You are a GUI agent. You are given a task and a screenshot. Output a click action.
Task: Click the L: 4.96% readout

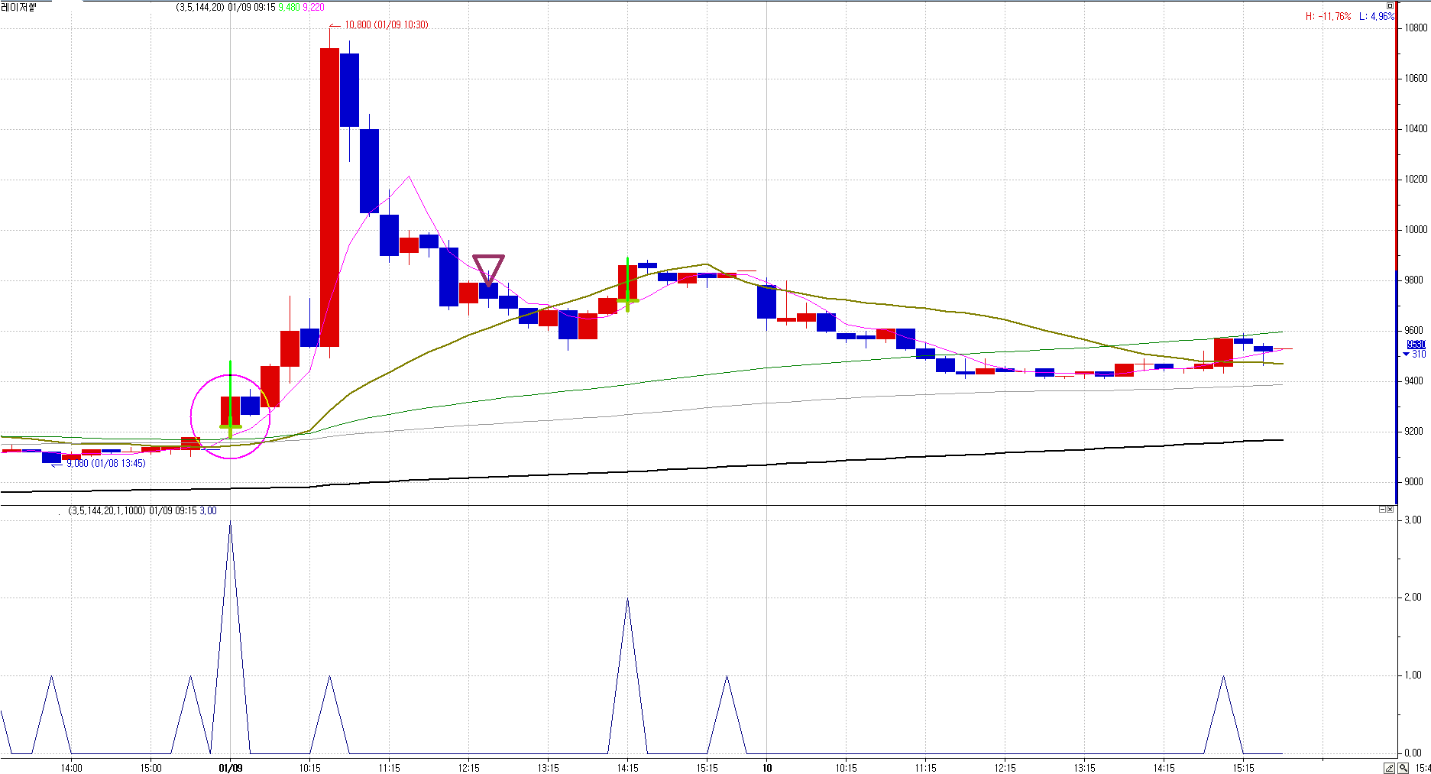click(x=1376, y=16)
